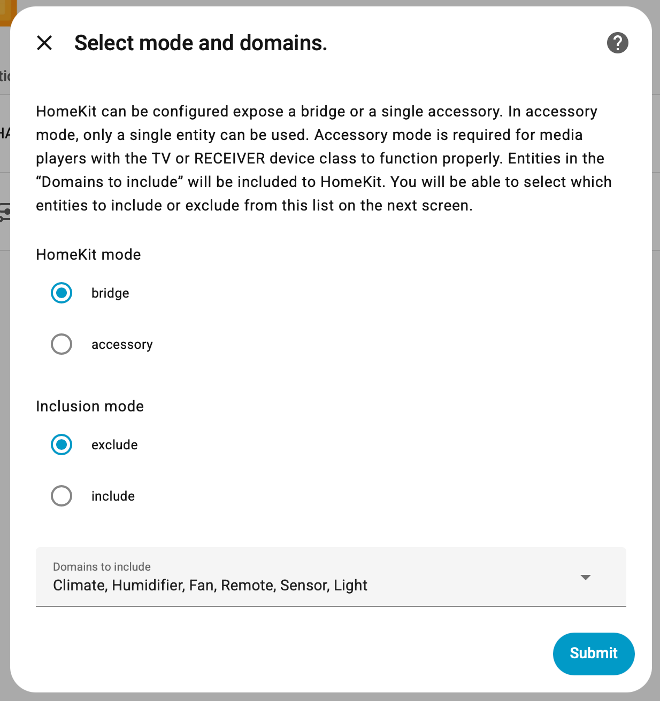Expand the Domains to include dropdown arrow
660x701 pixels.
coord(586,577)
